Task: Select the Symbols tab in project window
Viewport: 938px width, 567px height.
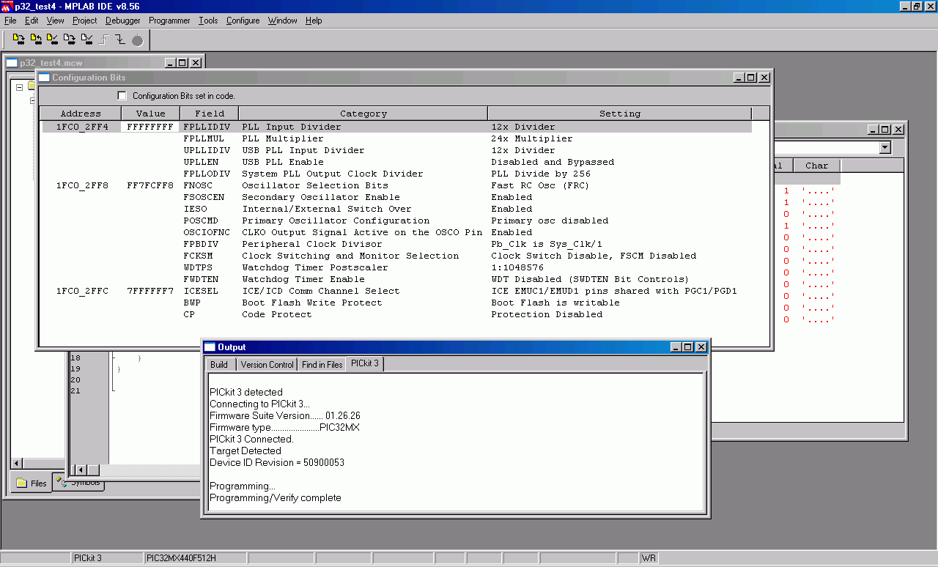Action: click(79, 483)
